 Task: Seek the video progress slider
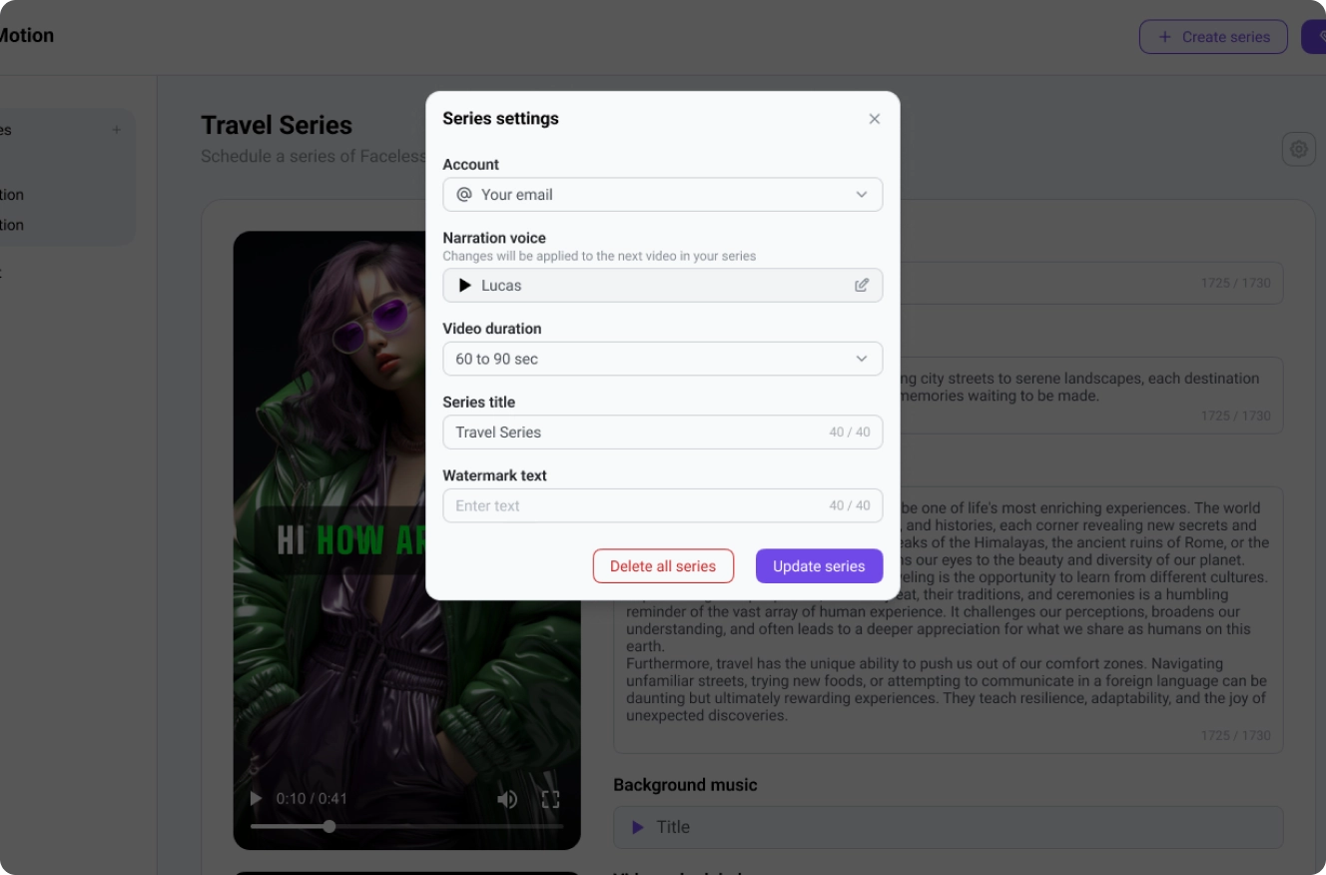coord(407,826)
